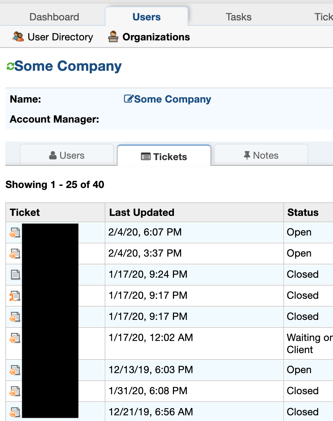Open the Tasks tab

239,17
